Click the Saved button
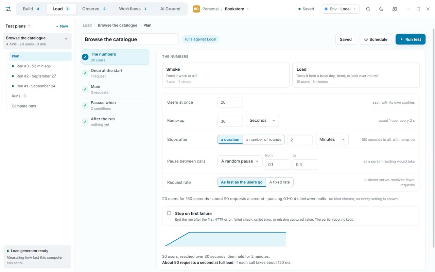435x272 pixels. 346,39
